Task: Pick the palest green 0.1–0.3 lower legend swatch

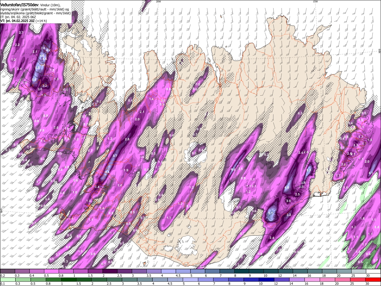Action: [x=7, y=279]
